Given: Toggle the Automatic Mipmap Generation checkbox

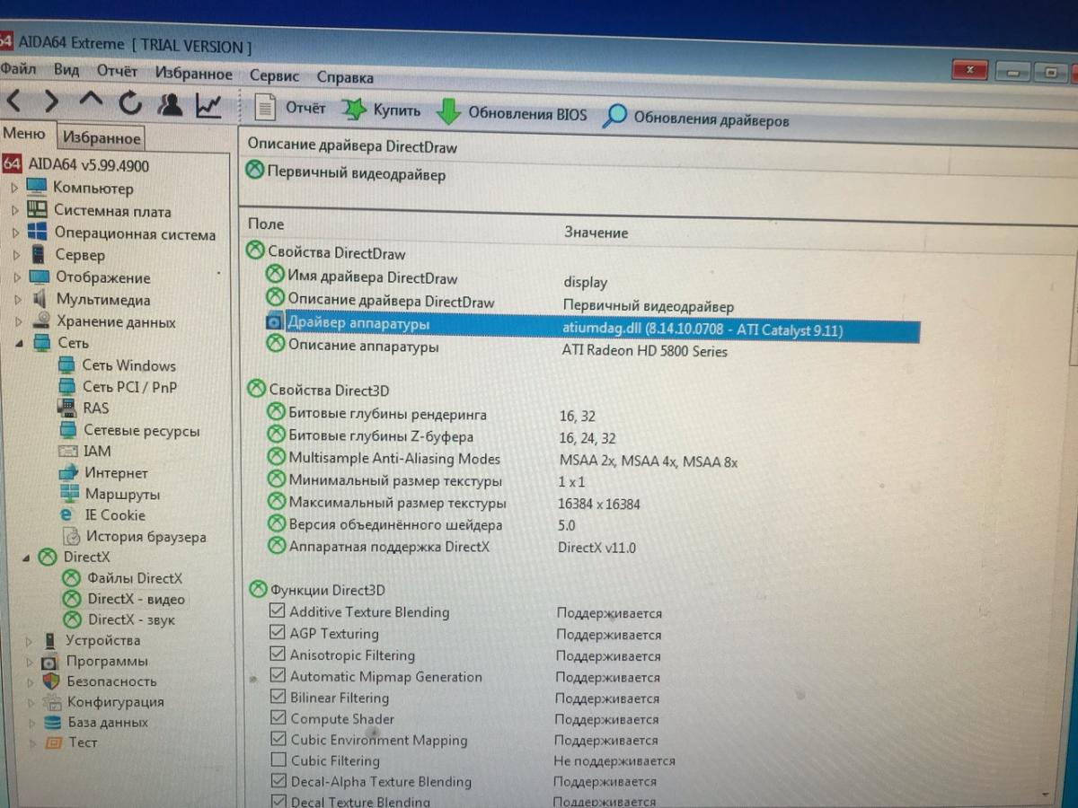Looking at the screenshot, I should (278, 675).
